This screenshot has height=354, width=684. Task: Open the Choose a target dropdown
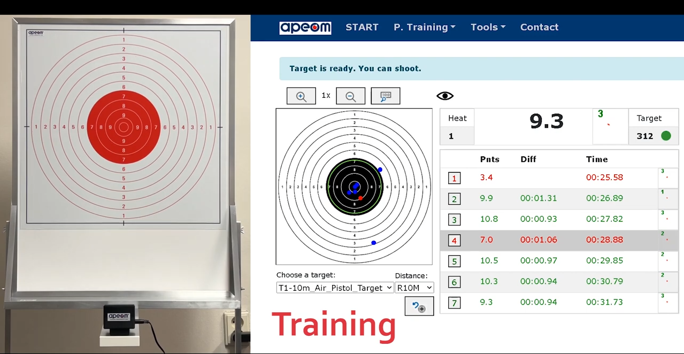click(x=335, y=288)
